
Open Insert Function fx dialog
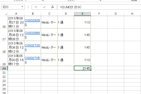coord(53,7)
